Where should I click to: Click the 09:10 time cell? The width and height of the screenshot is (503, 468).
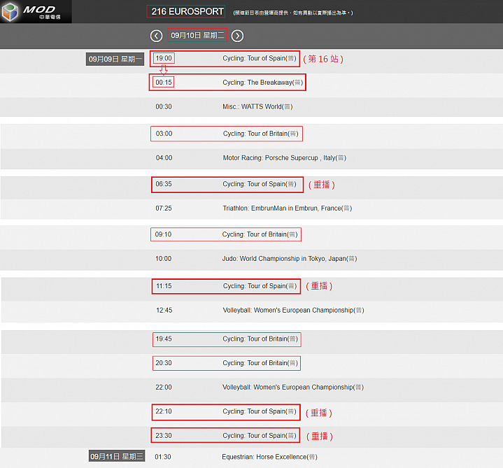pos(163,234)
